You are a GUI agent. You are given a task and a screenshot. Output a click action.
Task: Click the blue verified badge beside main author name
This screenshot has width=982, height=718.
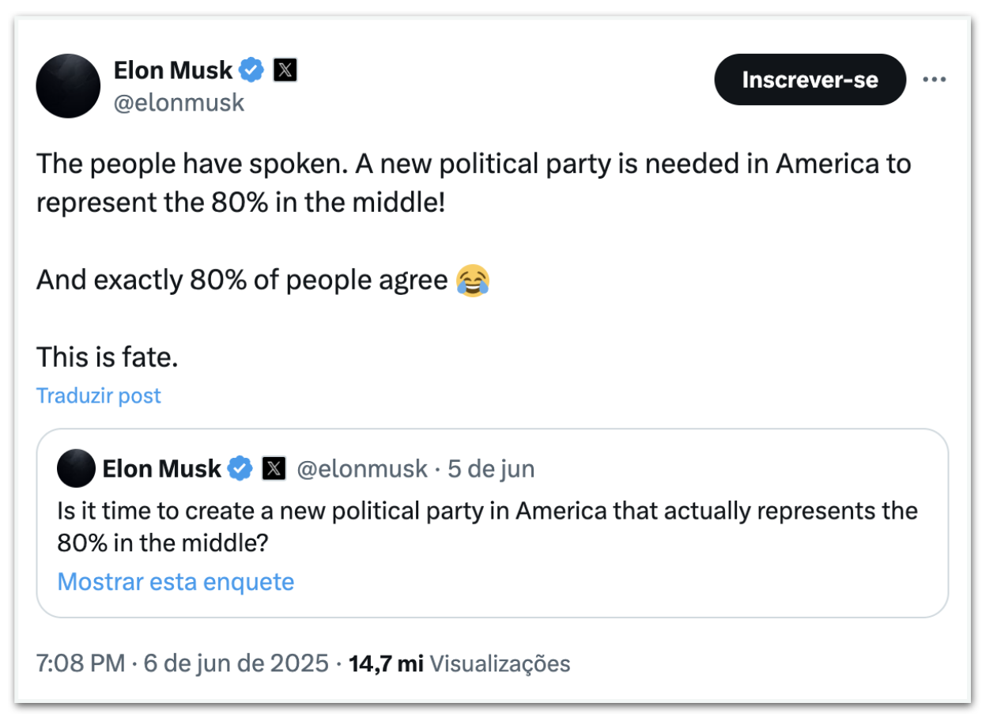tap(252, 70)
